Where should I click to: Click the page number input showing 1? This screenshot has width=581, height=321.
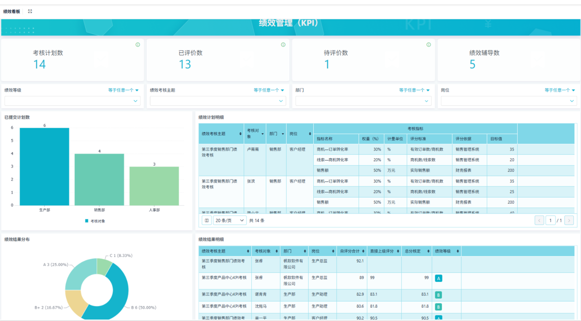(x=550, y=220)
